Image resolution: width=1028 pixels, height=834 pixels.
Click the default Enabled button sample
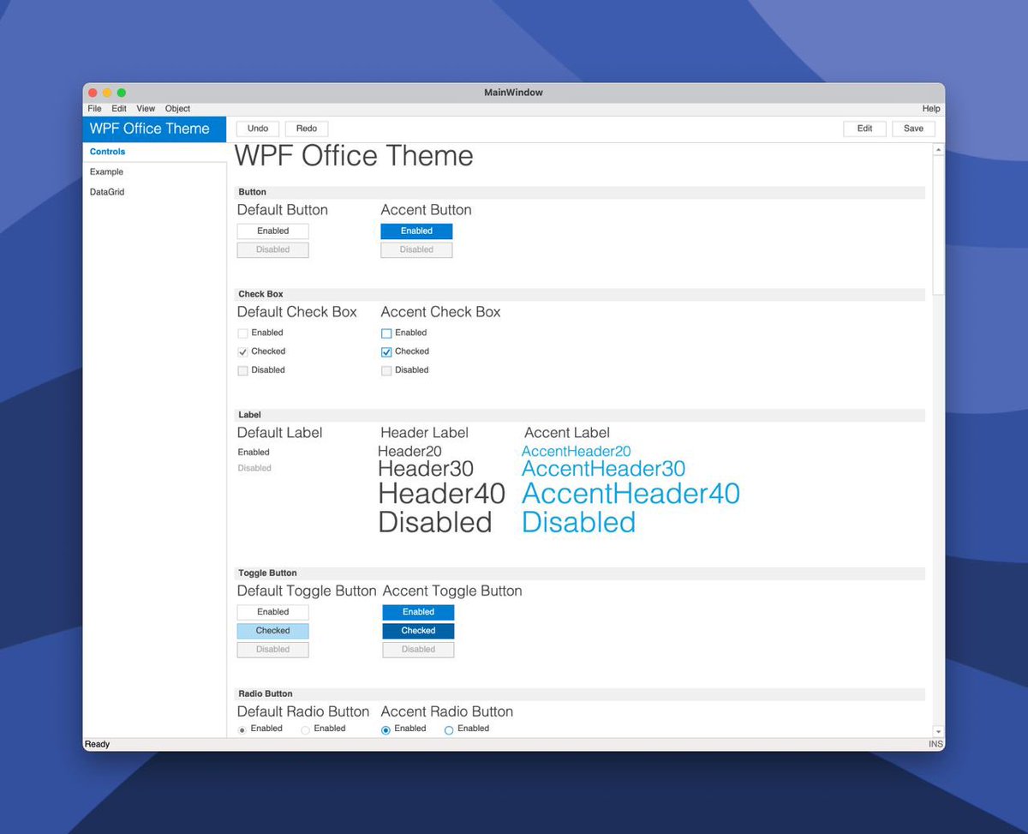tap(272, 231)
